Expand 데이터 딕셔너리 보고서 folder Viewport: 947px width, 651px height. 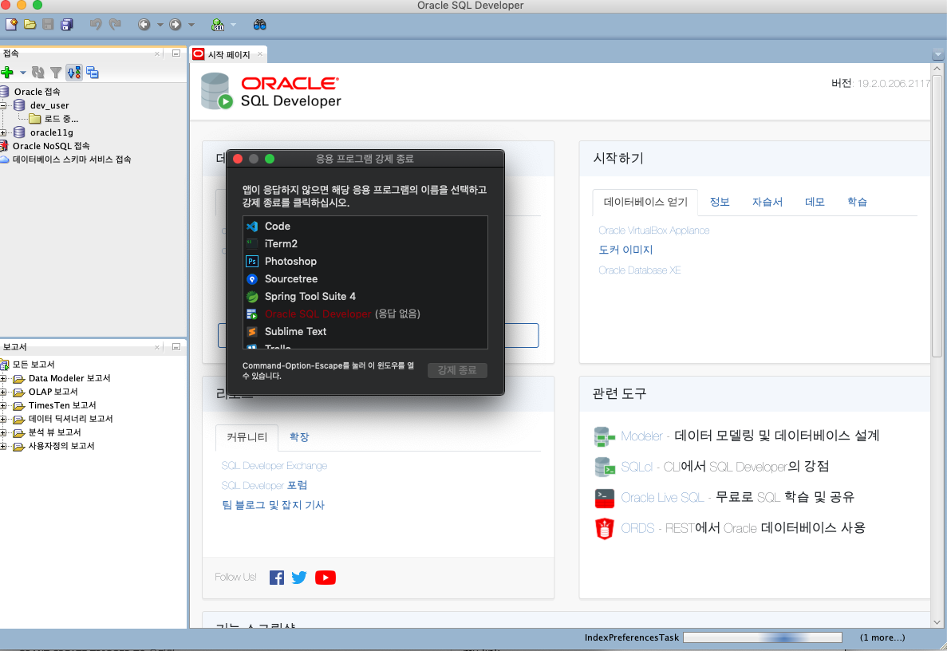click(3, 419)
